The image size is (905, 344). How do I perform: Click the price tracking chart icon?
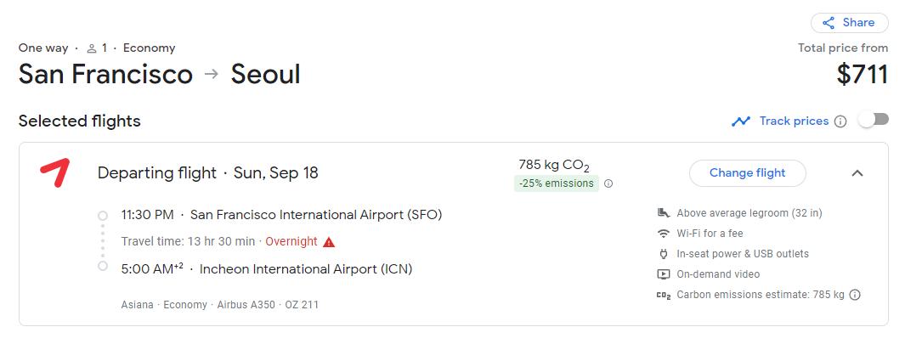(x=741, y=121)
